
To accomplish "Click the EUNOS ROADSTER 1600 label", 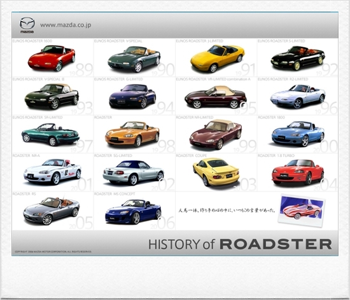I will click(x=32, y=41).
